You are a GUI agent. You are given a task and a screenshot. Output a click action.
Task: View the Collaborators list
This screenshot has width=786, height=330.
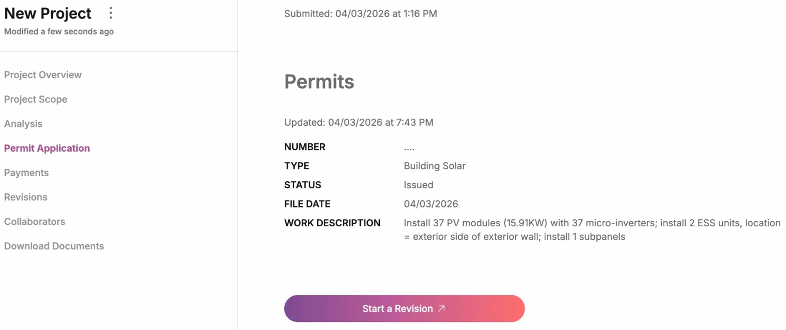[x=35, y=221]
